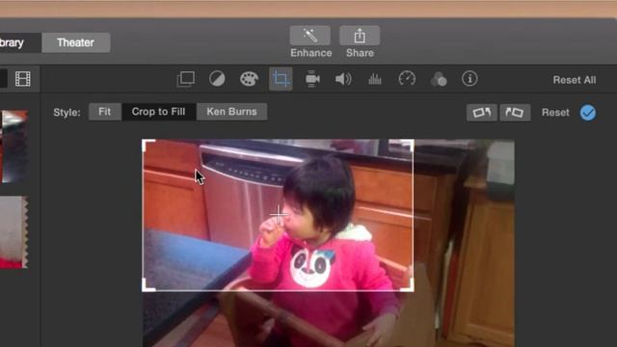The image size is (617, 347).
Task: Open clip filter overlapping circles icon
Action: [439, 79]
